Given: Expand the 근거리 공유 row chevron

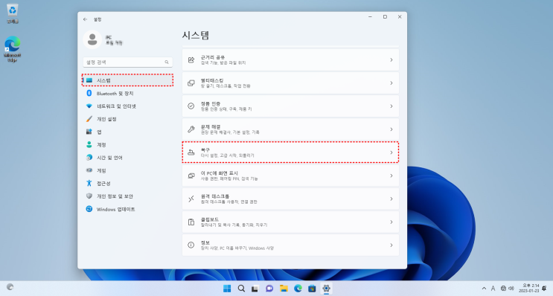Looking at the screenshot, I should pos(391,60).
